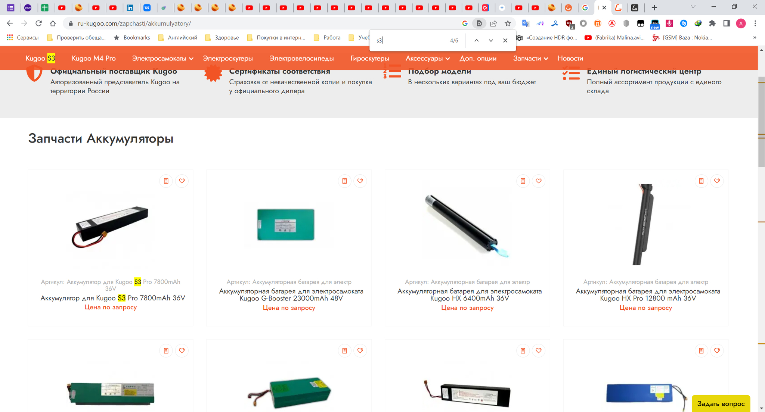Click the share page icon in address bar
Screen dimensions: 765x412
(493, 24)
